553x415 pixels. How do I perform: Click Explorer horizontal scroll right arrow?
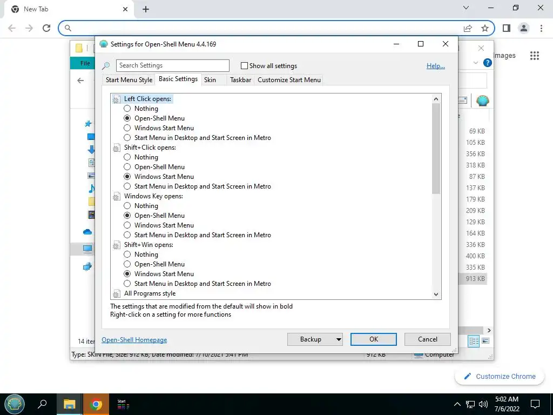click(x=489, y=330)
